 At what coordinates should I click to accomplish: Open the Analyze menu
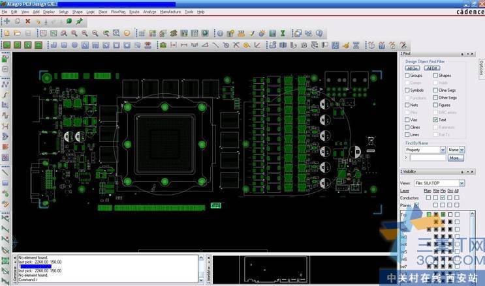(149, 12)
